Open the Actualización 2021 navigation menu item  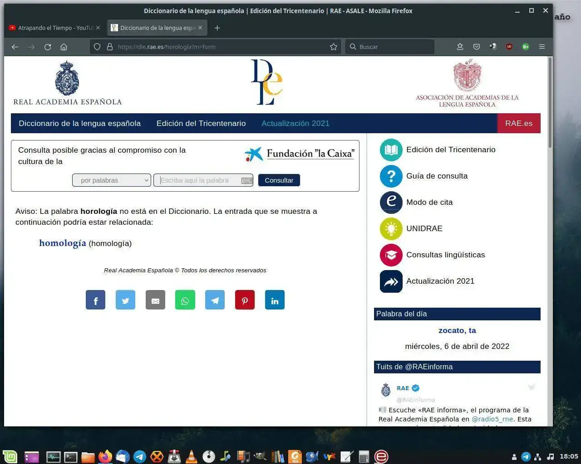[x=295, y=123]
